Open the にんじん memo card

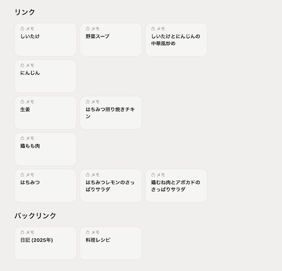point(46,76)
